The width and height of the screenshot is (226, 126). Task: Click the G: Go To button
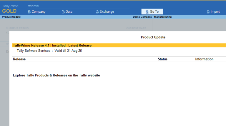coord(152,12)
